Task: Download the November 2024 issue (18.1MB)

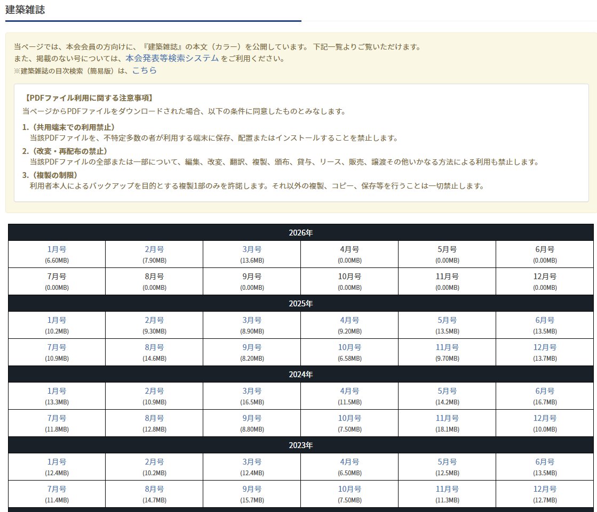Action: [x=446, y=418]
